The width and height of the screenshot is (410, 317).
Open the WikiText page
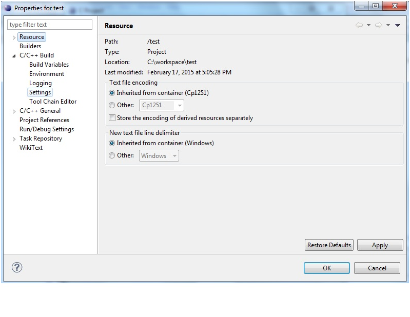[x=31, y=148]
